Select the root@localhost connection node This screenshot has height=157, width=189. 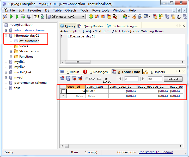coord(21,25)
